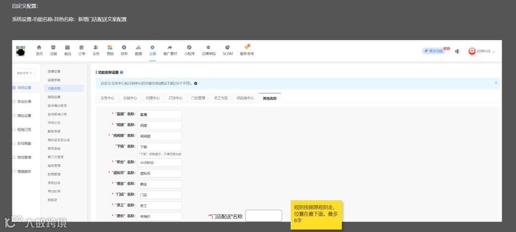Open the 修改密码 submenu item
Image resolution: width=516 pixels, height=232 pixels.
point(54,148)
